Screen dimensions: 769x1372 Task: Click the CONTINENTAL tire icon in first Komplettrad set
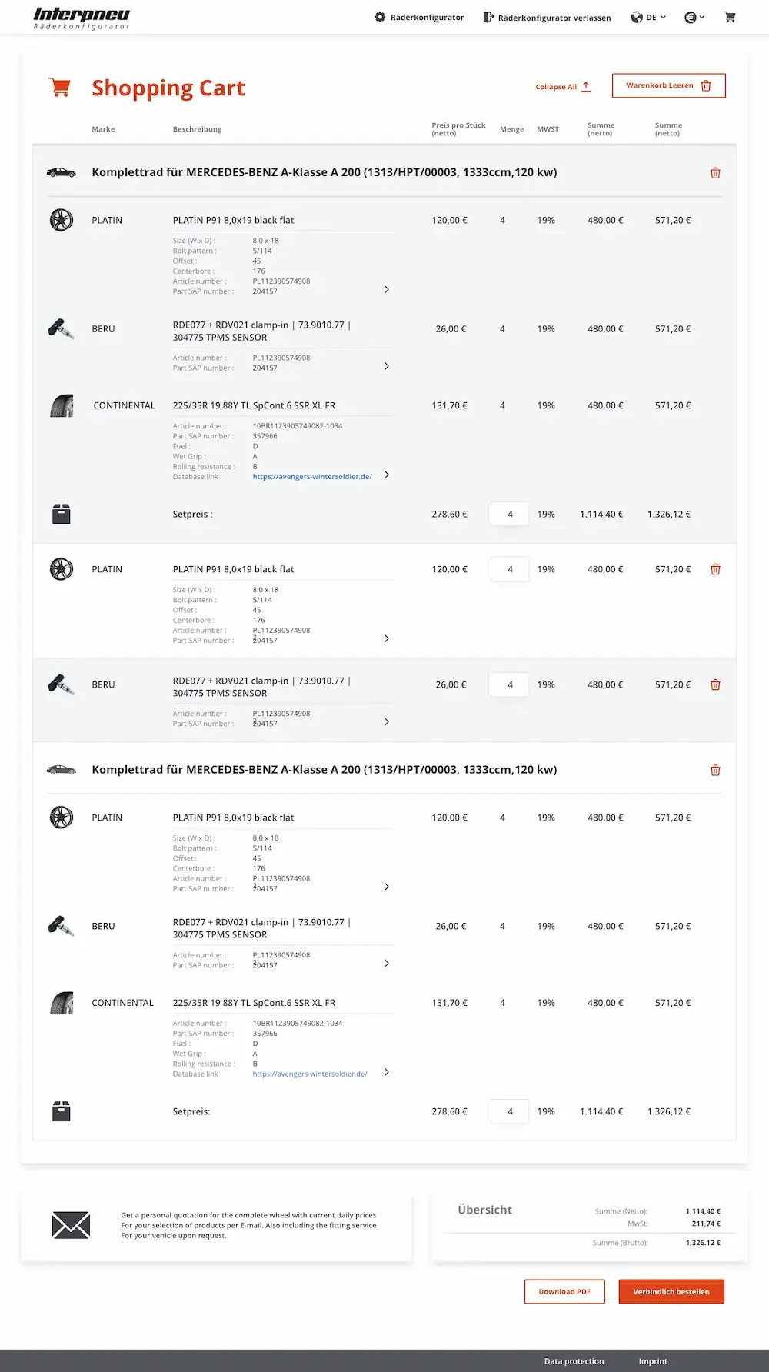[62, 405]
